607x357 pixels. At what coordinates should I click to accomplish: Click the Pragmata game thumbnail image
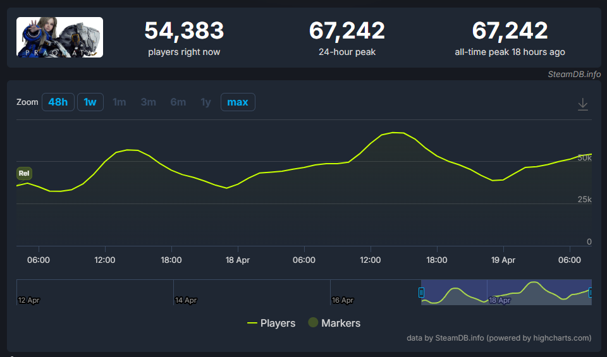point(59,37)
